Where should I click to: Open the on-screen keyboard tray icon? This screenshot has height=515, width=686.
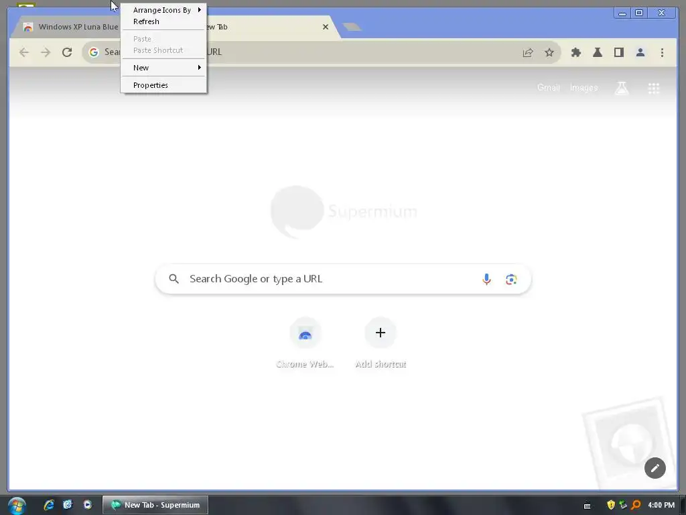click(587, 506)
